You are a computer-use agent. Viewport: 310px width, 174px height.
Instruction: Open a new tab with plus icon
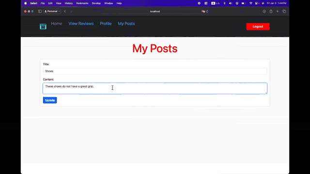pos(278,12)
